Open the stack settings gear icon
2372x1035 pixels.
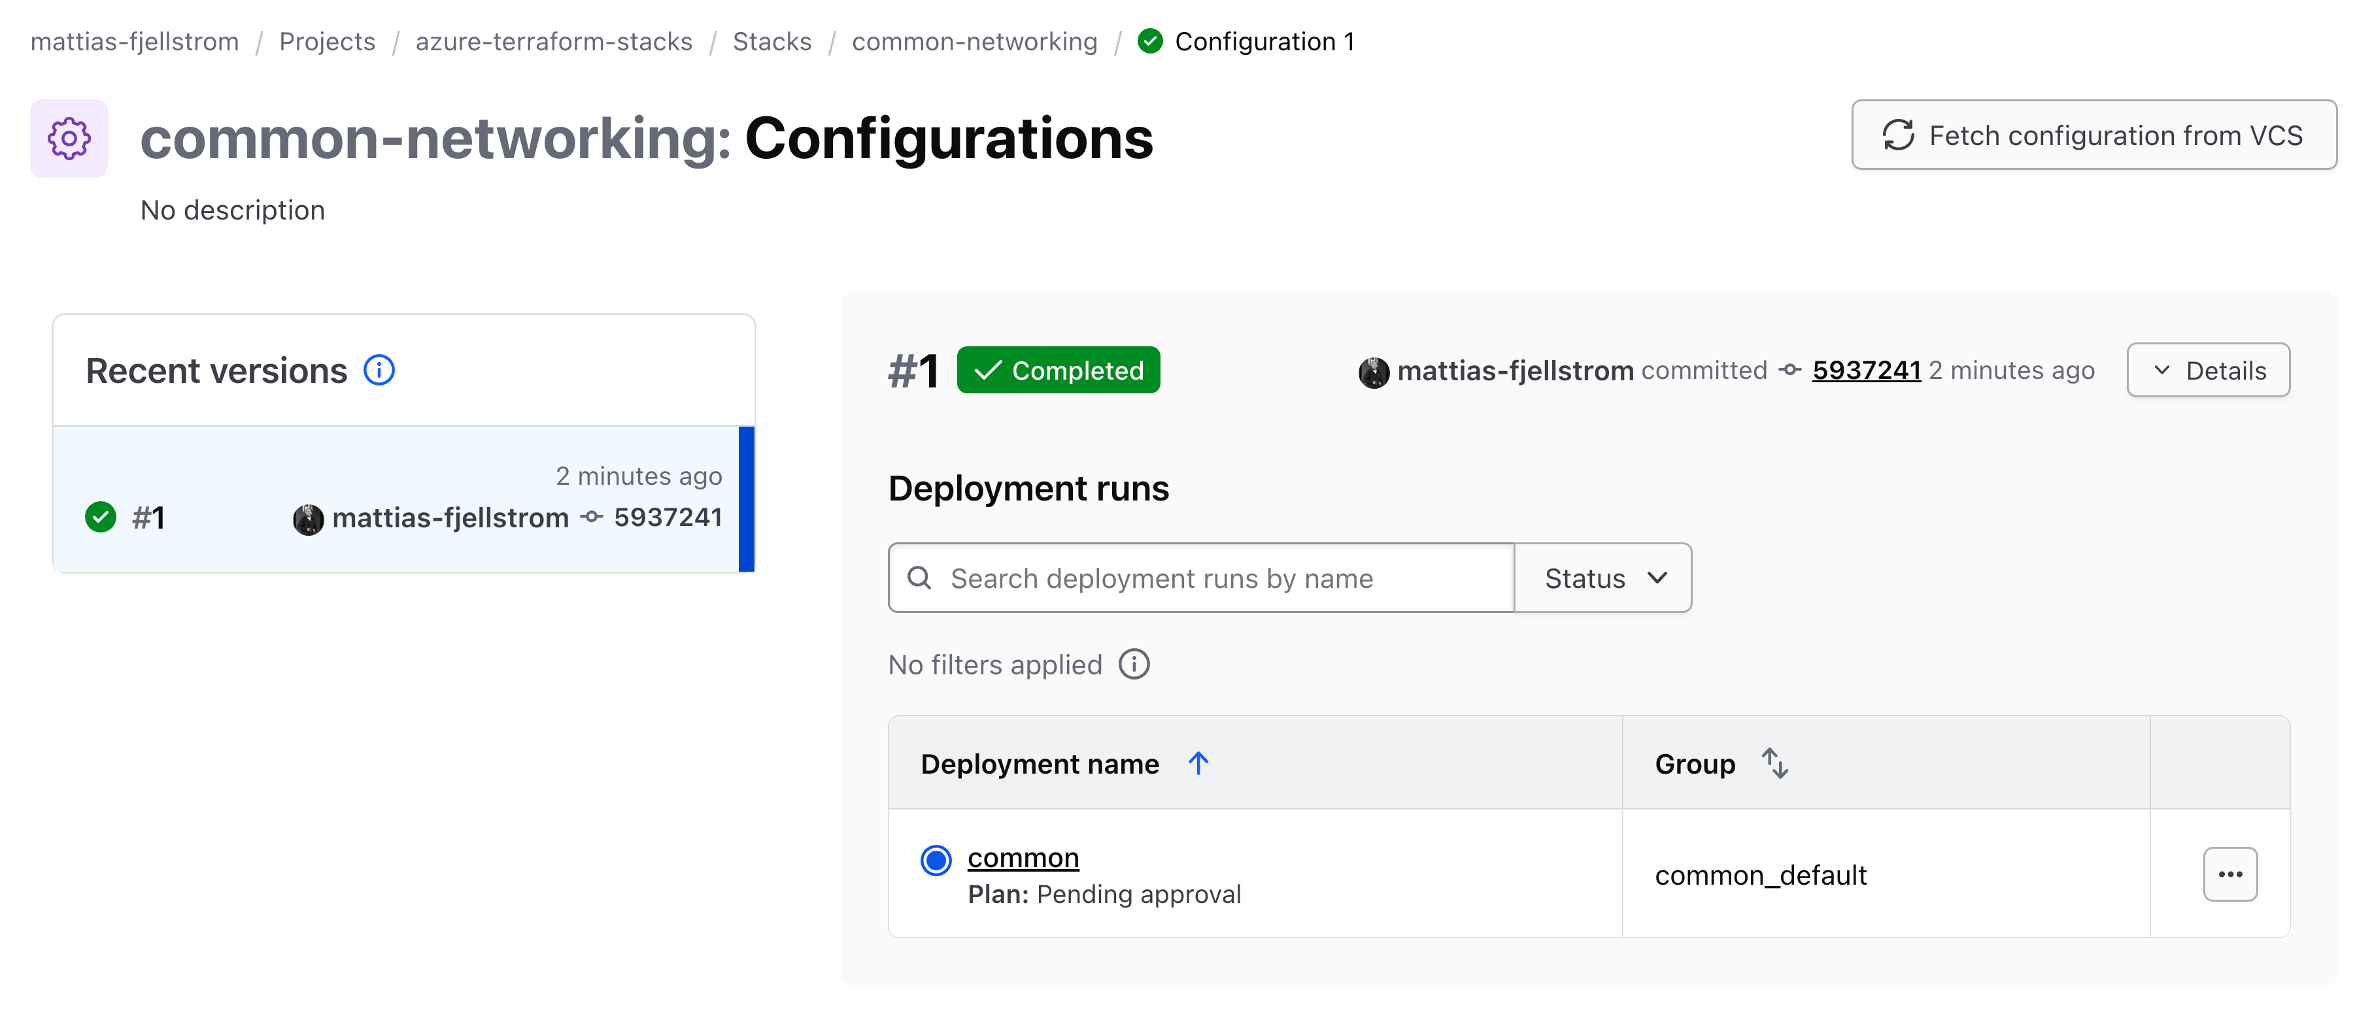tap(69, 138)
